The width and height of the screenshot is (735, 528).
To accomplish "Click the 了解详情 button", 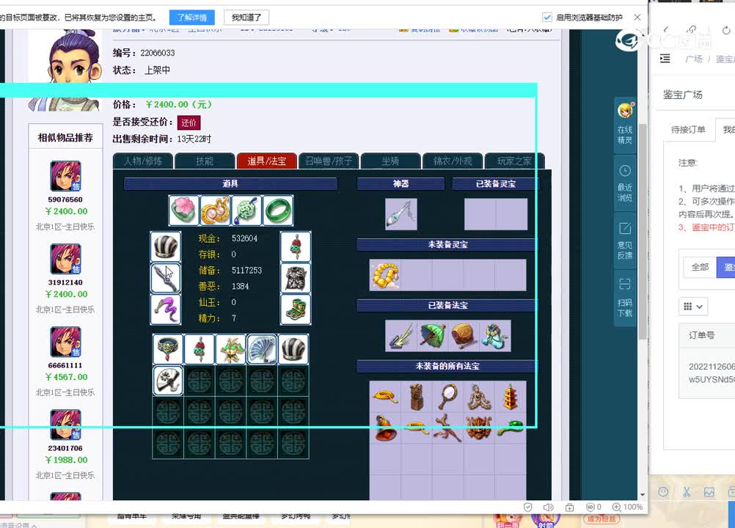I will [191, 18].
